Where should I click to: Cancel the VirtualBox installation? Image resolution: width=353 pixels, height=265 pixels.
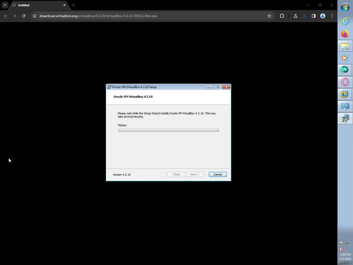218,174
